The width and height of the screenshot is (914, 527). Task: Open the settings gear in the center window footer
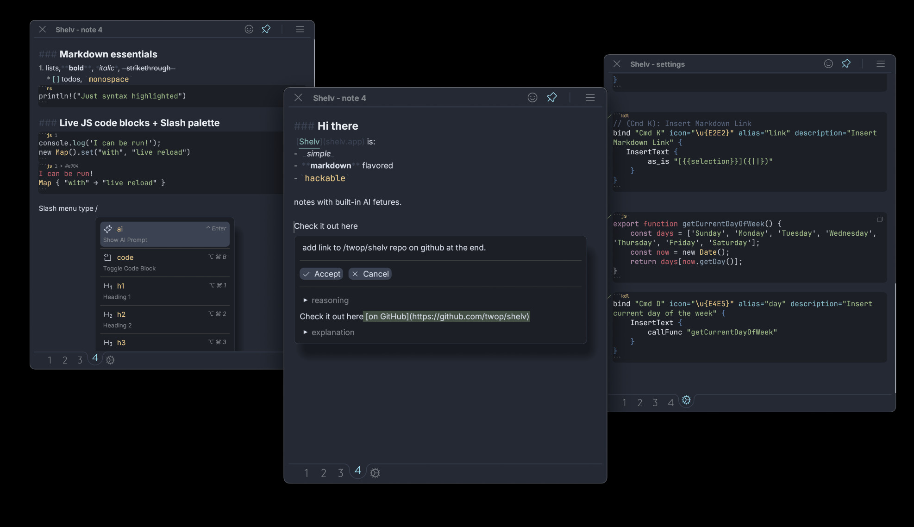point(375,473)
